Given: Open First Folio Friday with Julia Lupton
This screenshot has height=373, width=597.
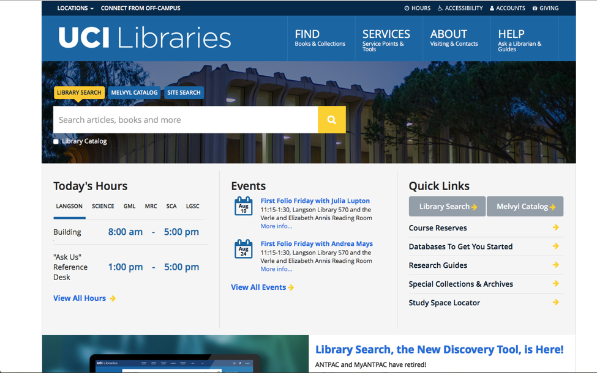Looking at the screenshot, I should (315, 201).
